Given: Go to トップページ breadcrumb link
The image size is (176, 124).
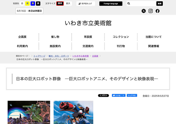Looking at the screenshot, I should (39, 56).
